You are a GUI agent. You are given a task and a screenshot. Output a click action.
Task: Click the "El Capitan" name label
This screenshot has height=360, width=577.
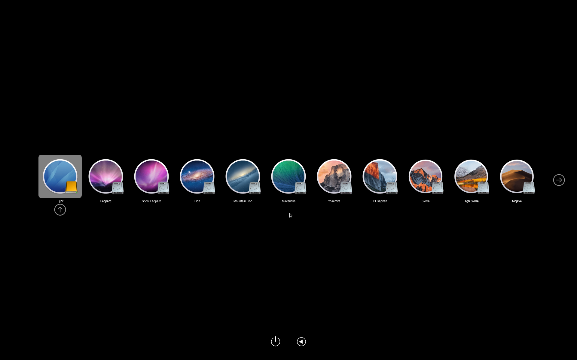pyautogui.click(x=380, y=201)
